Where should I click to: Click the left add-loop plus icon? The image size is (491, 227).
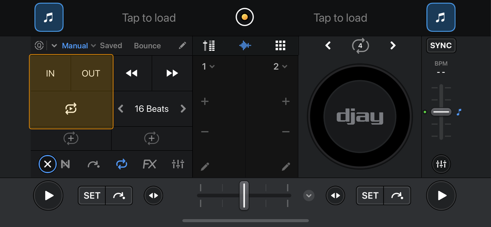(x=71, y=138)
